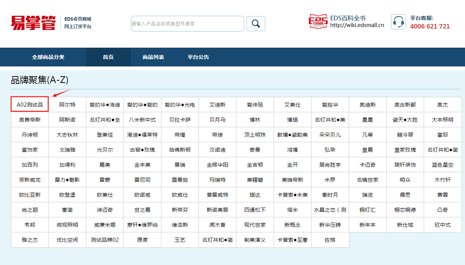The height and width of the screenshot is (265, 465).
Task: Click the 劳斯威龙 brand
Action: 30,180
